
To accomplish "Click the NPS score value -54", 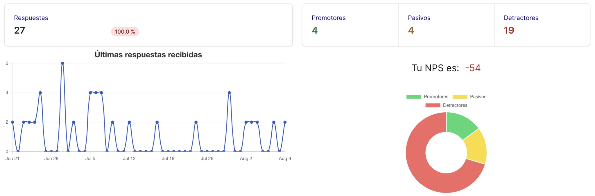I will click(x=473, y=68).
